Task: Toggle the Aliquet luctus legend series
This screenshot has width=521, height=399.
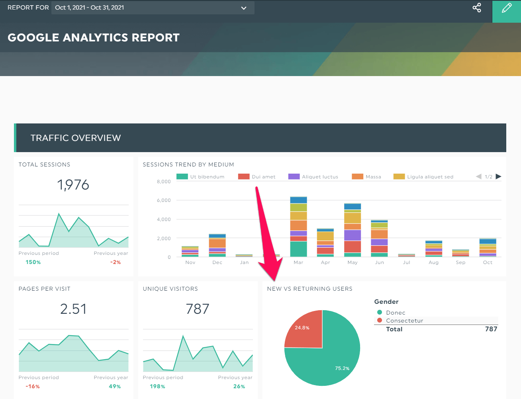Action: point(313,177)
